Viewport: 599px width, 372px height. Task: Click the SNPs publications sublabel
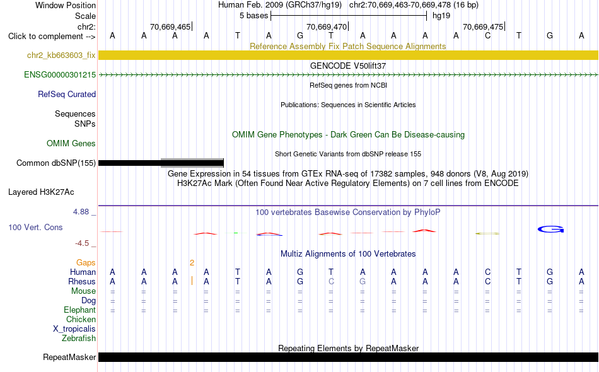pos(85,124)
